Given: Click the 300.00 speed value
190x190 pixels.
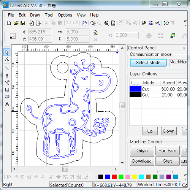Looking at the screenshot, I should (x=168, y=89).
